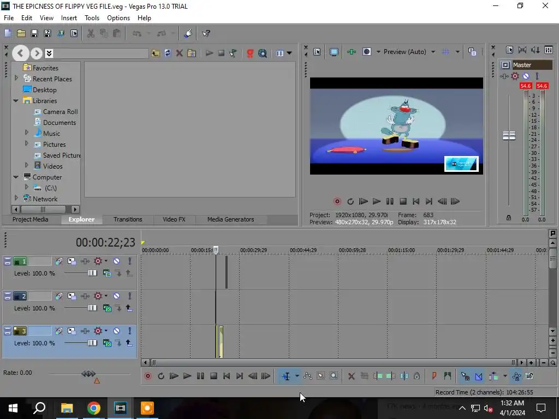This screenshot has height=419, width=559.
Task: Toggle Auto Ripple in timeline toolbar
Action: pos(493,376)
